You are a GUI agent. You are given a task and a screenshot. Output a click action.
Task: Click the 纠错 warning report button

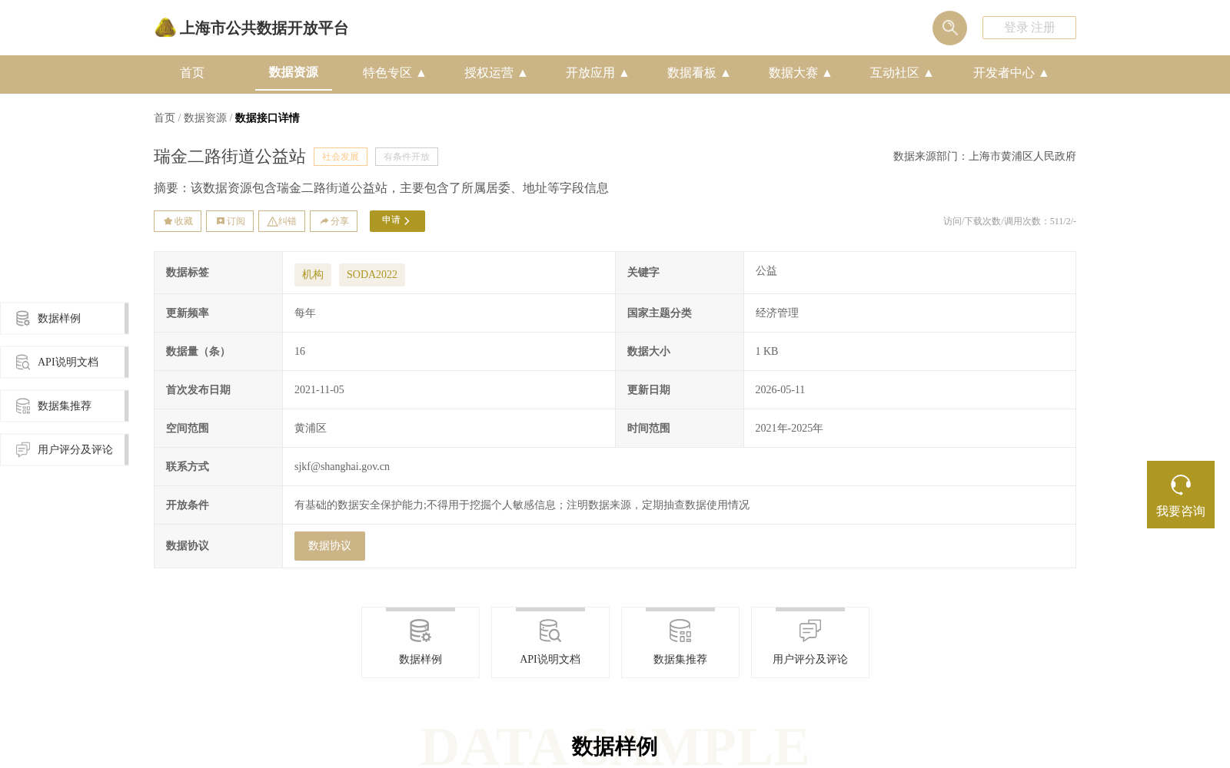[x=281, y=221]
